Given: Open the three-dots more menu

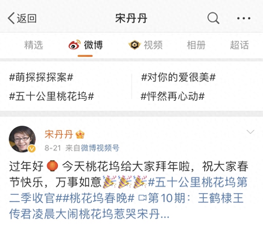Looking at the screenshot, I should click(x=244, y=18).
